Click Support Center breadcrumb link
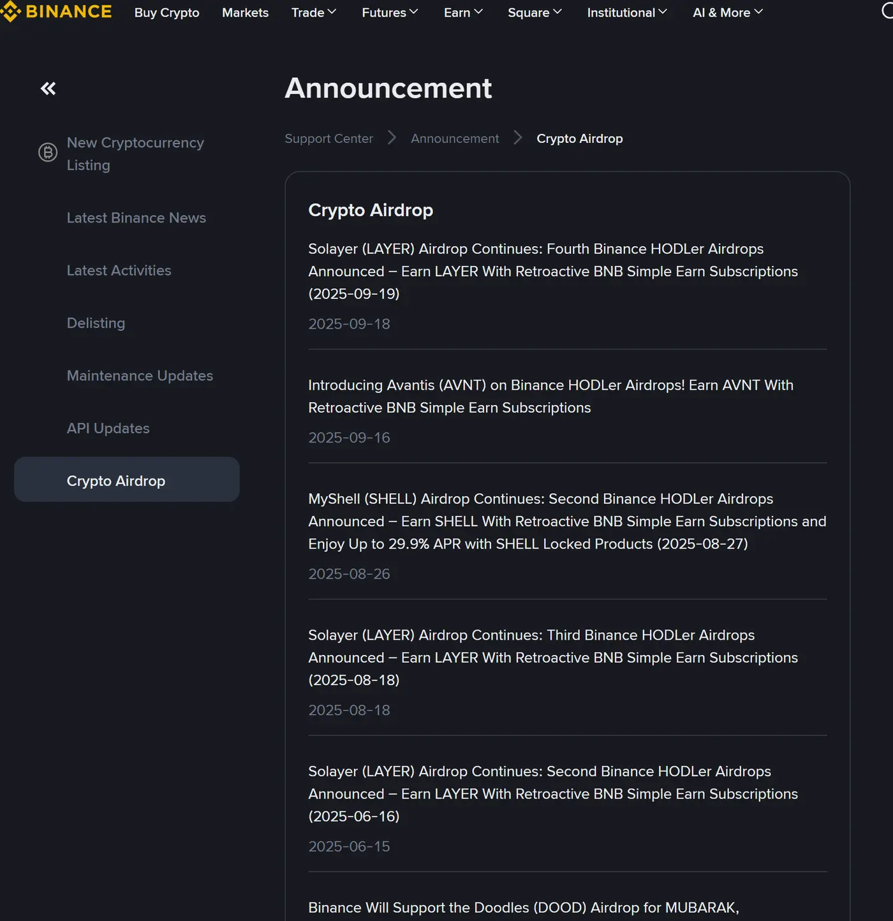The height and width of the screenshot is (921, 893). 328,138
